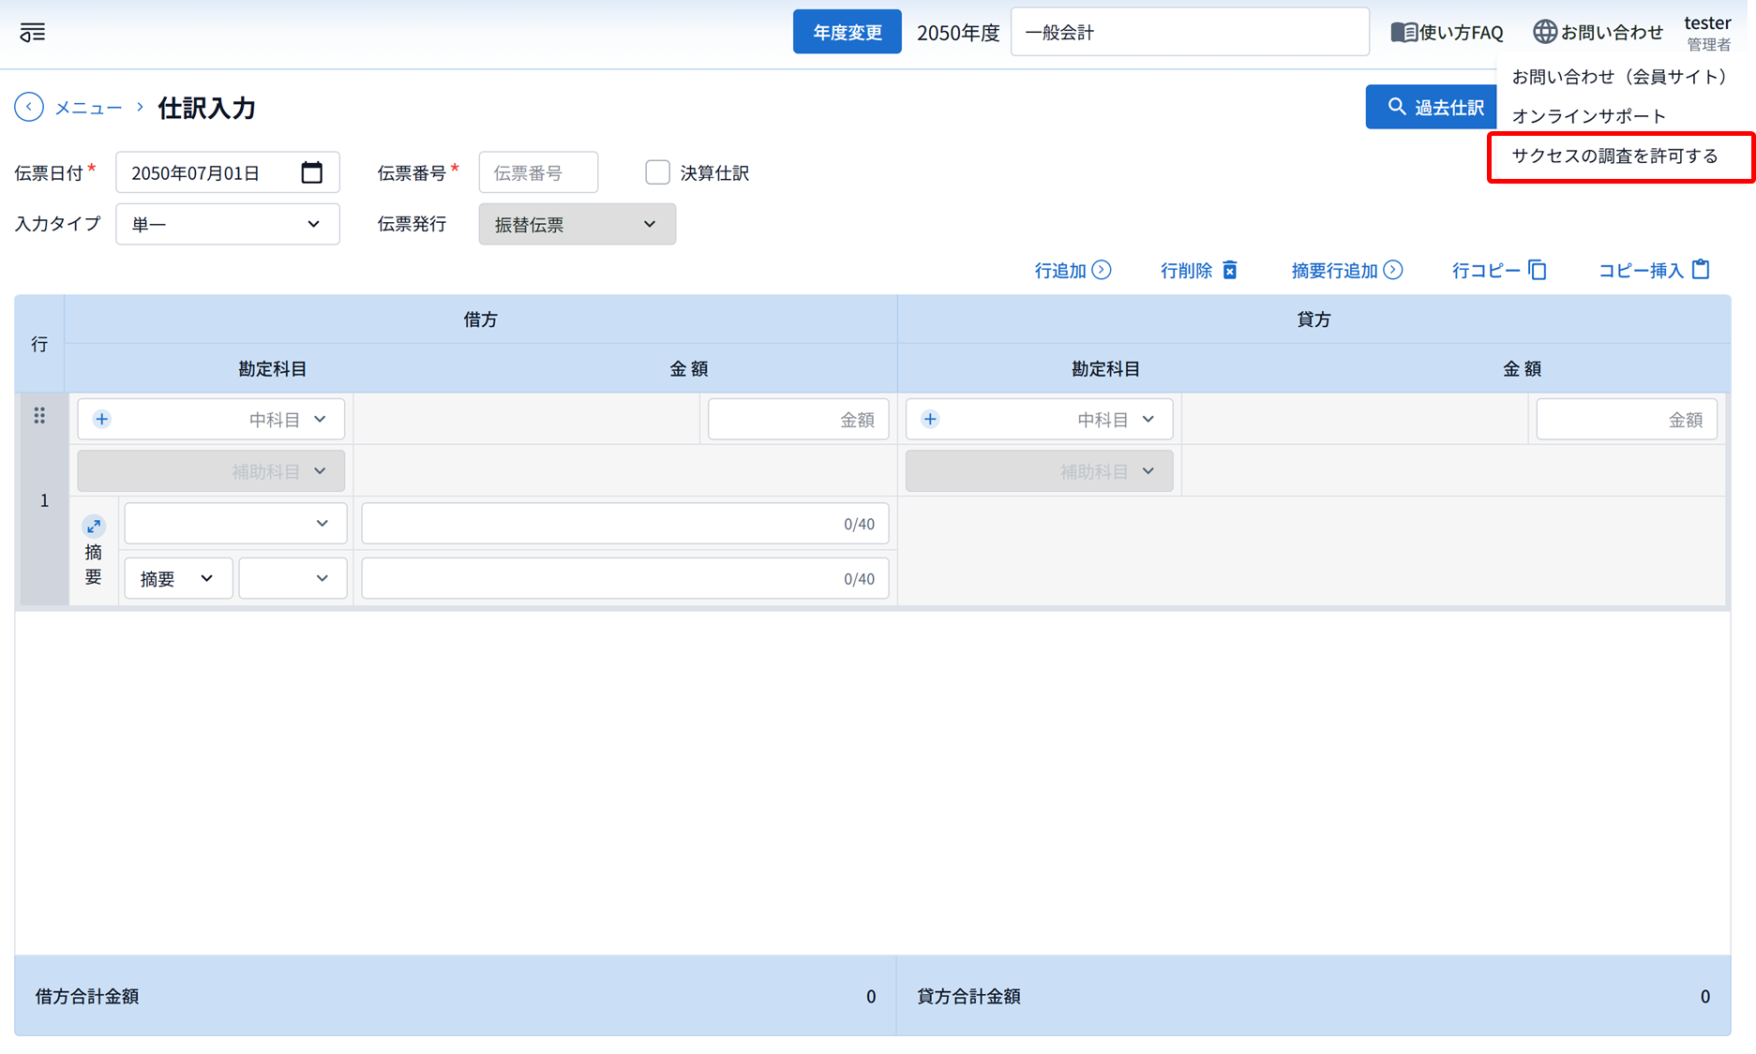Focus the second 摘要 text field

(625, 578)
